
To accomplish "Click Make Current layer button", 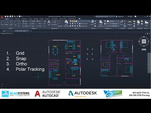I will 84,24.
